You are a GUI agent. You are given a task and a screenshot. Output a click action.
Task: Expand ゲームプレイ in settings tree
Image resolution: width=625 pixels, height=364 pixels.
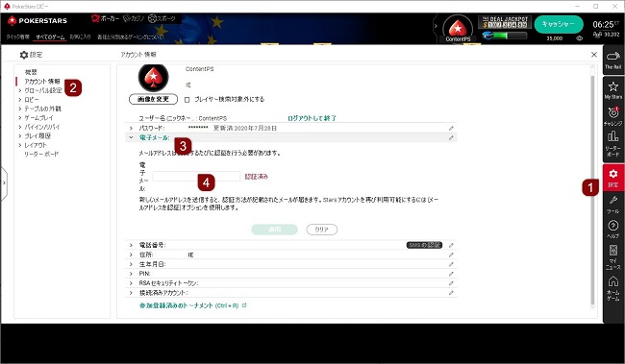click(x=20, y=118)
